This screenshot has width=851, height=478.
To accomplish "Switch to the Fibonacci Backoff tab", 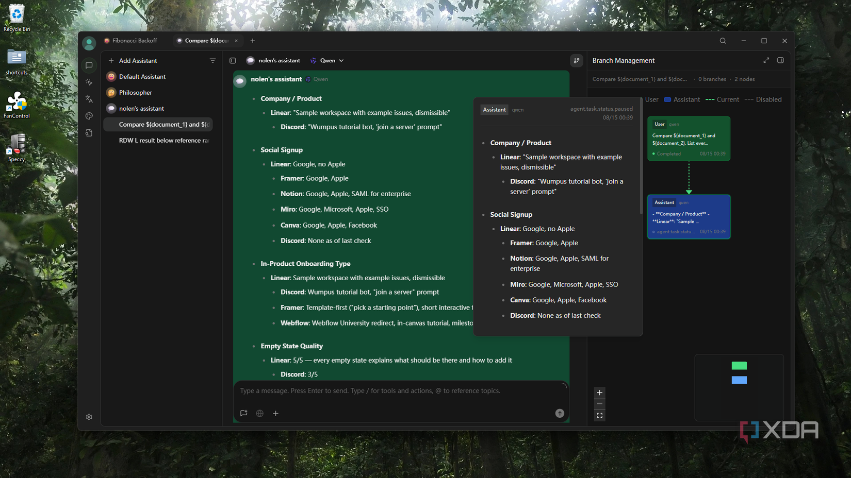I will pos(130,41).
